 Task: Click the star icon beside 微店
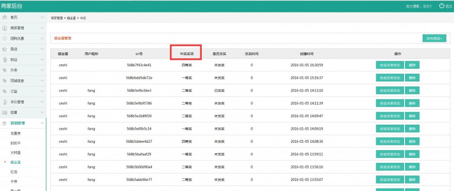click(x=5, y=49)
